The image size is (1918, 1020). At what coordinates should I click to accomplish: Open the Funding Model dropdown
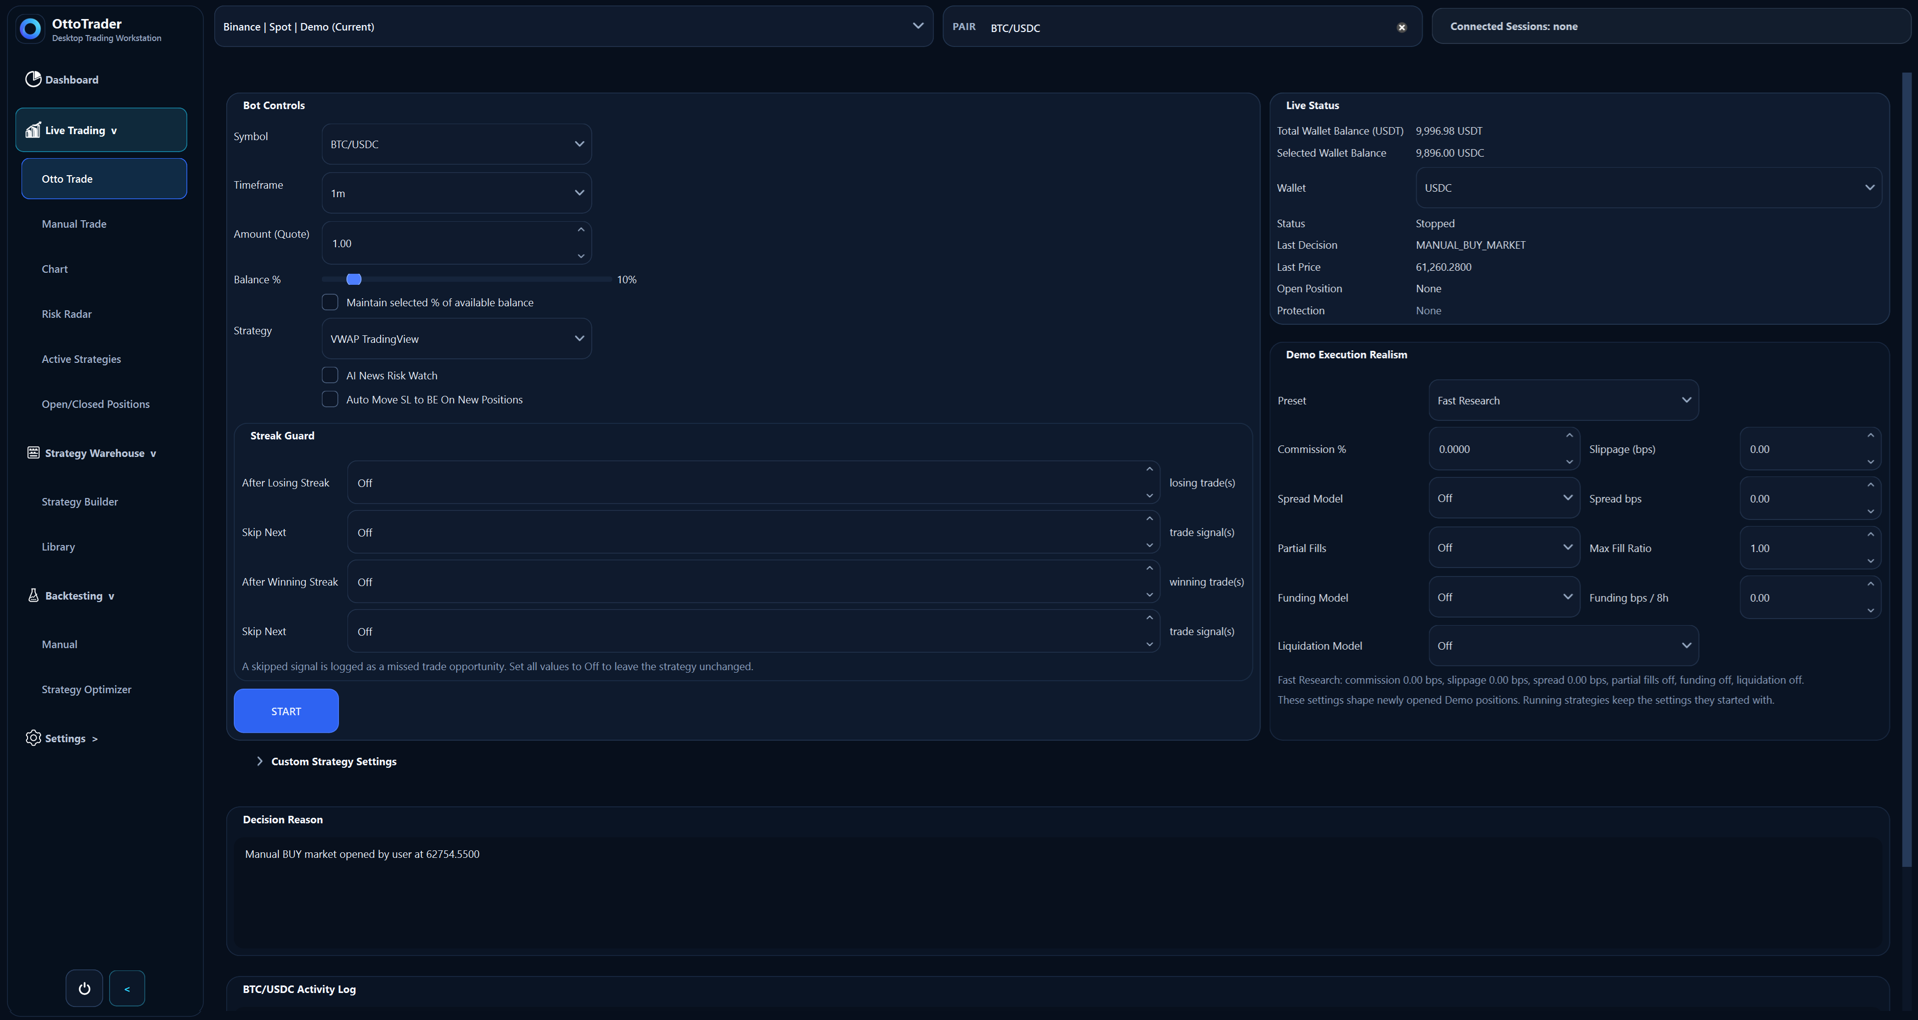1504,597
